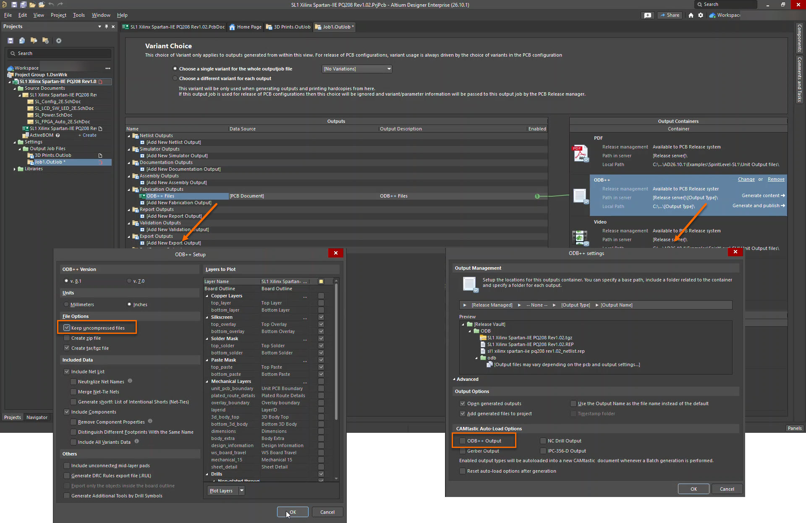The image size is (806, 523).
Task: Click the Generate content link
Action: click(x=763, y=195)
